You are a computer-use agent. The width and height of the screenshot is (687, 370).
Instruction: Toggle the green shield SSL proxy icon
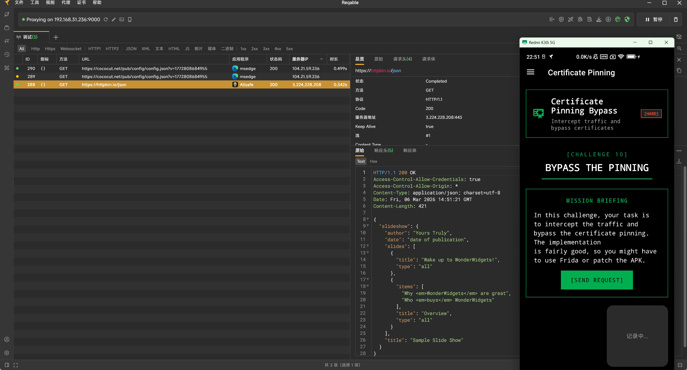tap(627, 19)
